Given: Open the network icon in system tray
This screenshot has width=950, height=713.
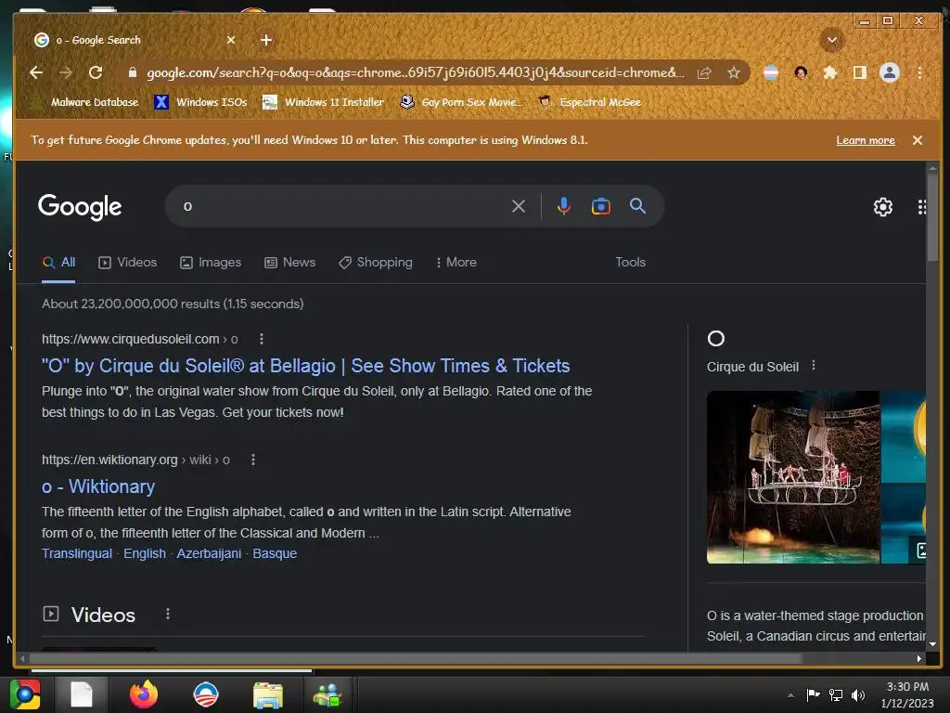Looking at the screenshot, I should (x=836, y=695).
